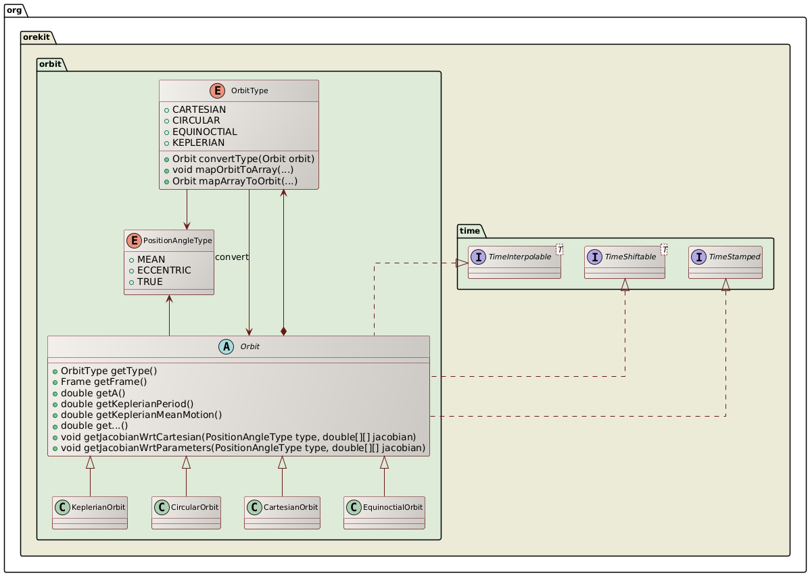The width and height of the screenshot is (810, 576).
Task: Toggle the visibility circle beside CARTESIAN
Action: [x=166, y=109]
